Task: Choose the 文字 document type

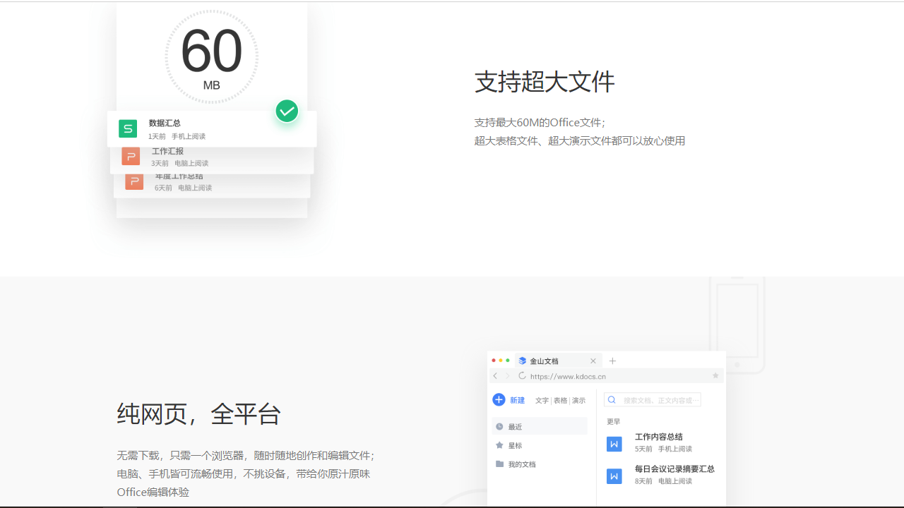Action: (542, 400)
